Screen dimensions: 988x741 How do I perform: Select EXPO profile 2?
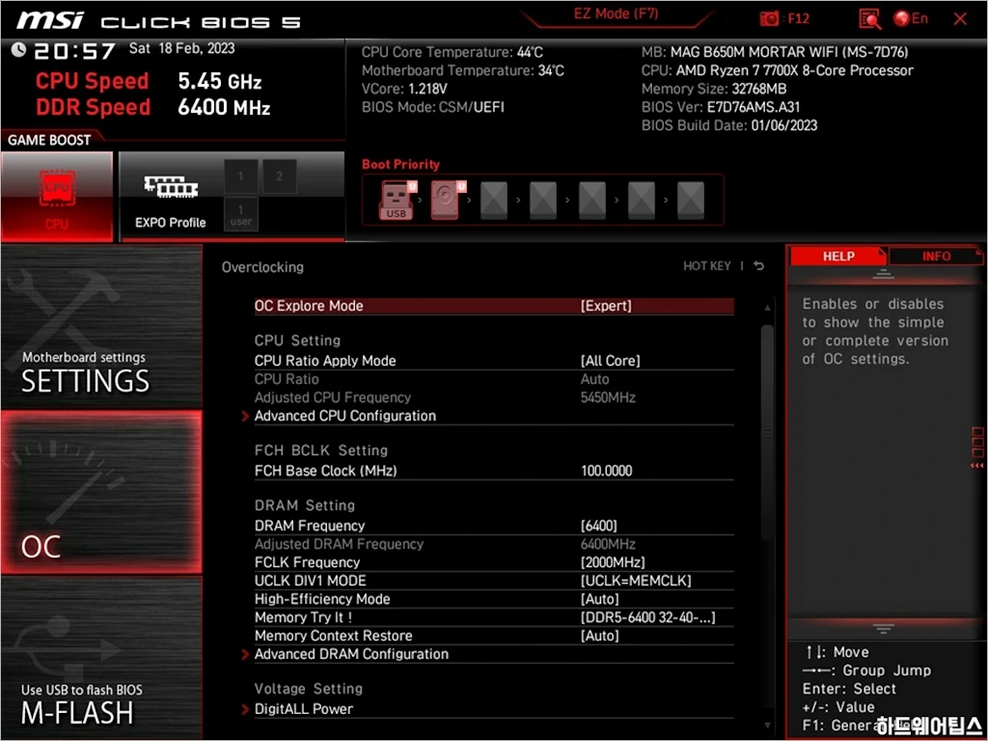[279, 177]
